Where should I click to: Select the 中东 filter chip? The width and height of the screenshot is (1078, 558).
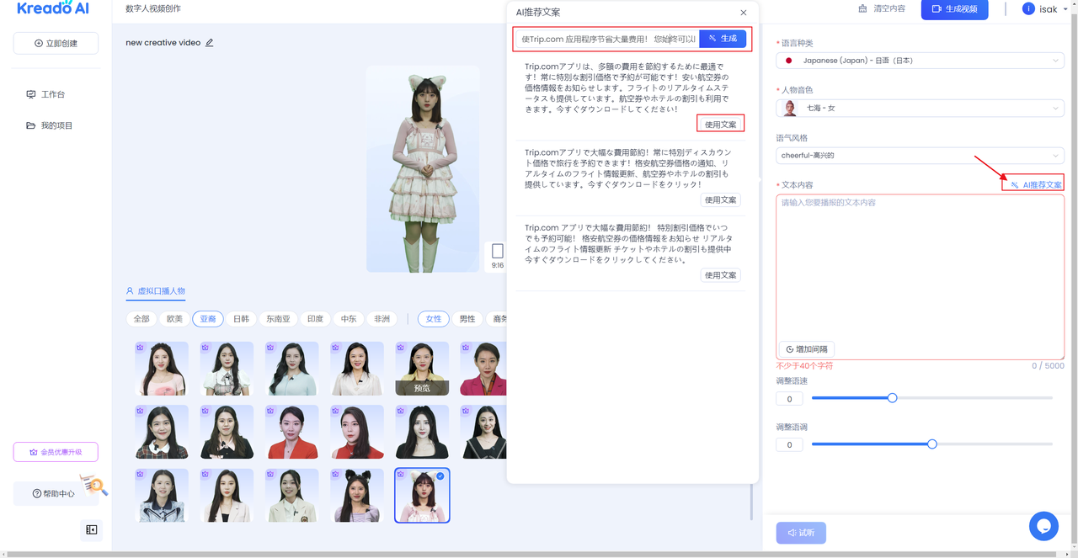coord(349,319)
